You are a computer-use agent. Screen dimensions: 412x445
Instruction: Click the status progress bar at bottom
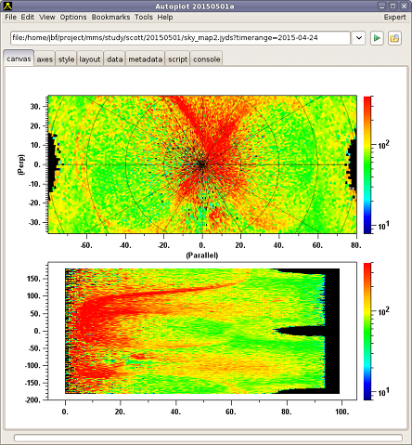(208, 438)
